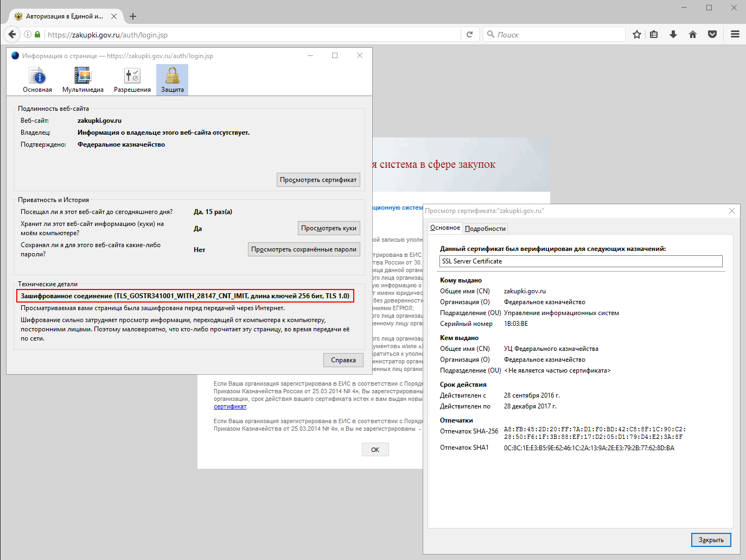The width and height of the screenshot is (746, 560).
Task: Click the "Просмотреть куки" button
Action: coord(329,228)
